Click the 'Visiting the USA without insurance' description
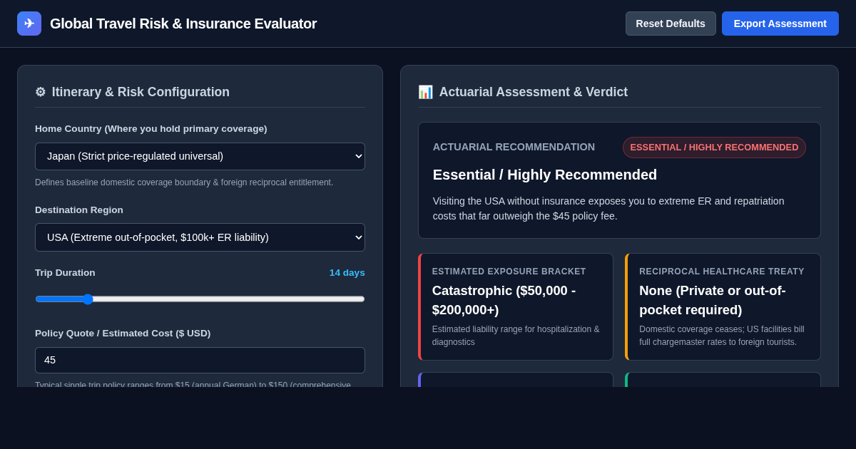856x449 pixels. 608,208
